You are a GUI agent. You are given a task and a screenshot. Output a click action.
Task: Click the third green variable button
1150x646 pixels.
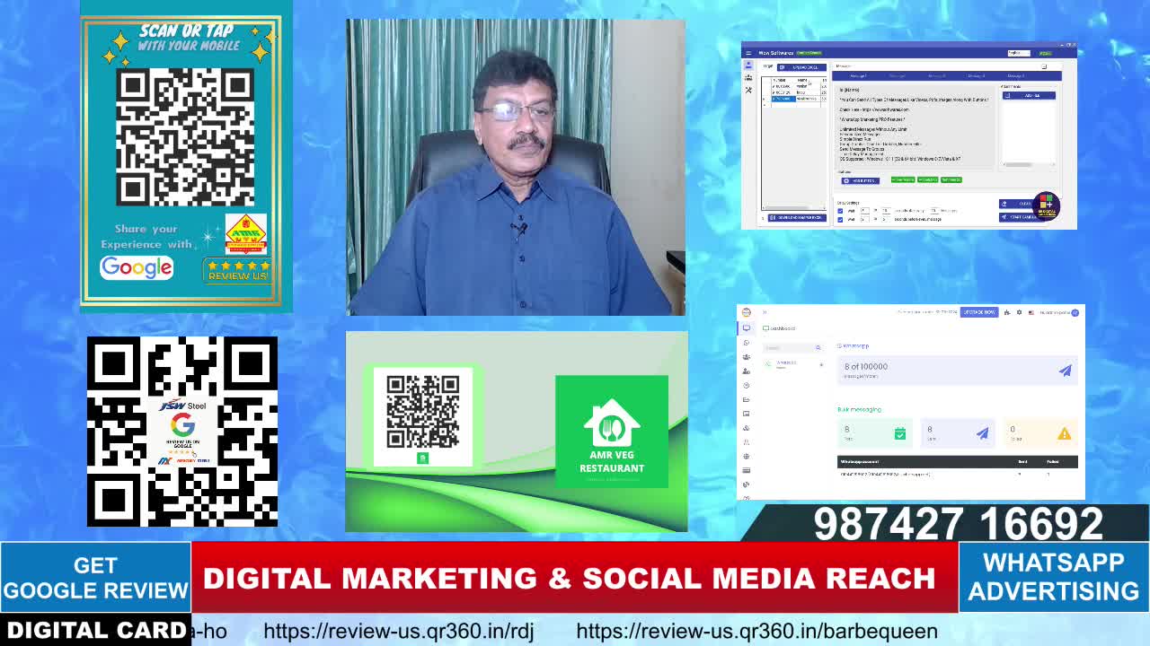coord(951,179)
